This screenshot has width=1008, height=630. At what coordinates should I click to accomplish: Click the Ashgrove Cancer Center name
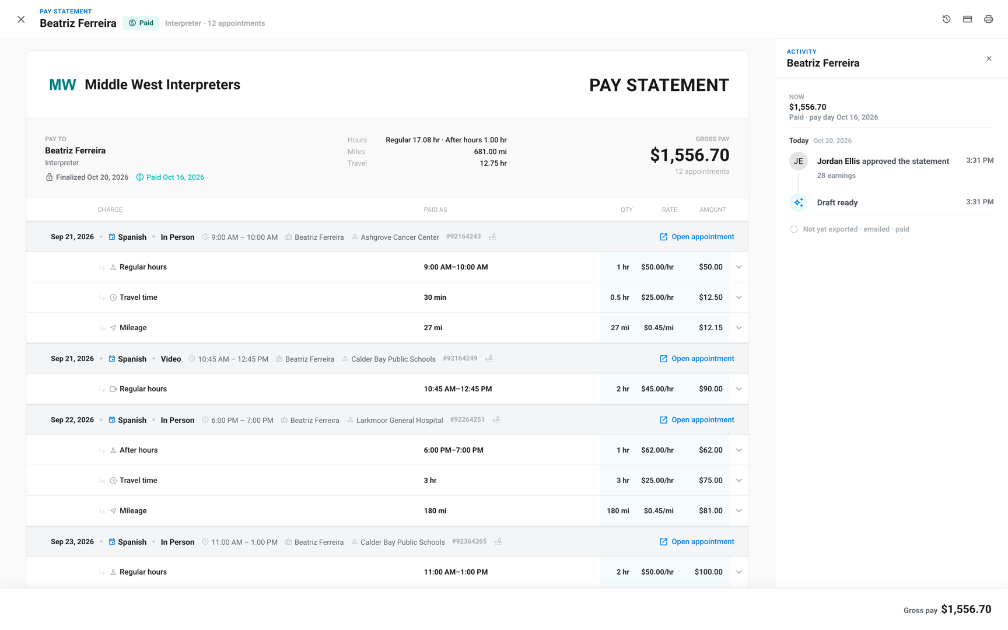point(400,237)
